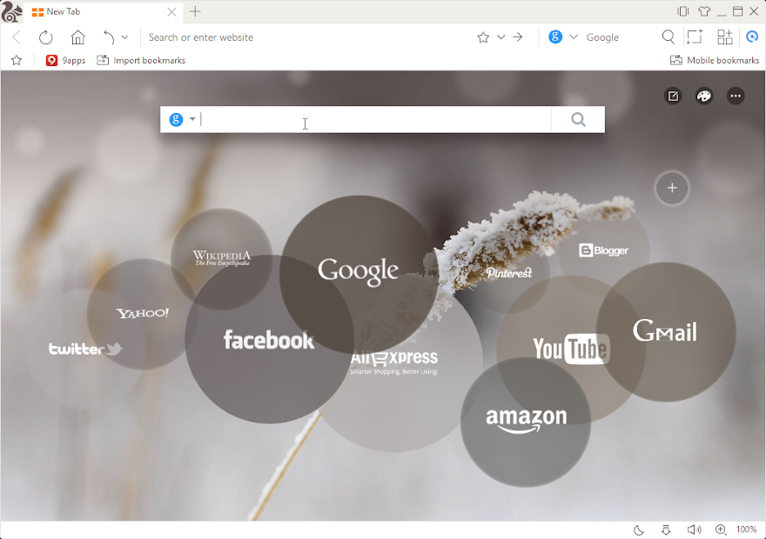
Task: Bookmark page with address bar star
Action: coord(483,37)
